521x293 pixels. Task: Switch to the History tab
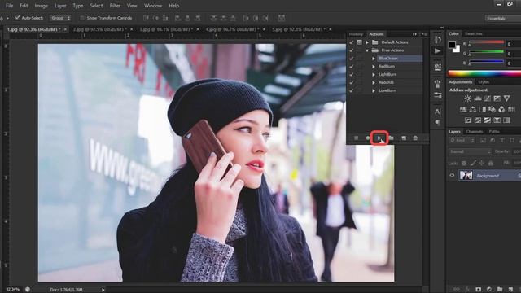[356, 34]
